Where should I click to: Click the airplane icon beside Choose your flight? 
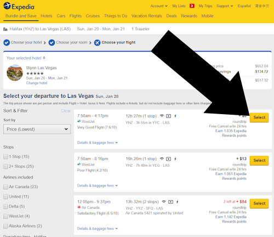point(97,43)
